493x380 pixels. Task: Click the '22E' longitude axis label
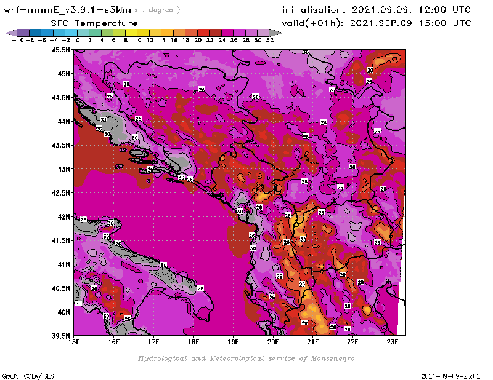tap(352, 342)
